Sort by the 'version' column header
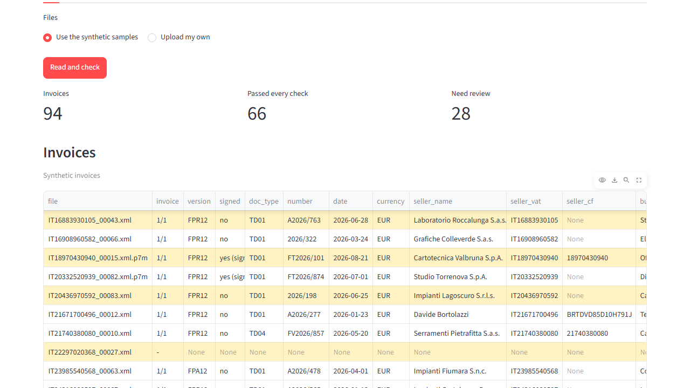 [x=199, y=201]
